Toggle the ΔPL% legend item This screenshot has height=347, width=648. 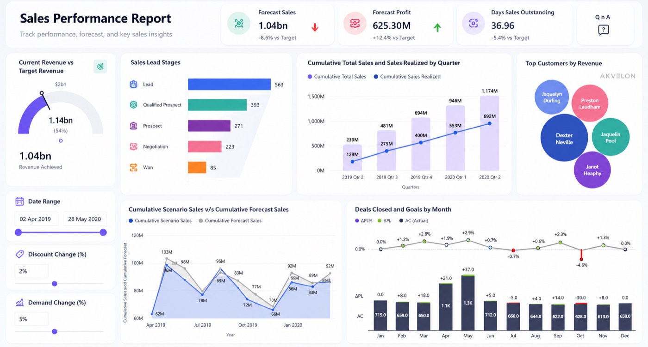point(364,221)
